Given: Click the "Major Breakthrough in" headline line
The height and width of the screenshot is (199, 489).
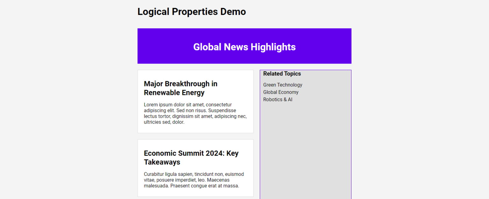Looking at the screenshot, I should [x=181, y=84].
